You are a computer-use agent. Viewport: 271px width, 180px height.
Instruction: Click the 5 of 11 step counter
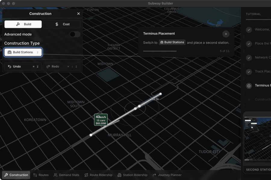point(225,51)
